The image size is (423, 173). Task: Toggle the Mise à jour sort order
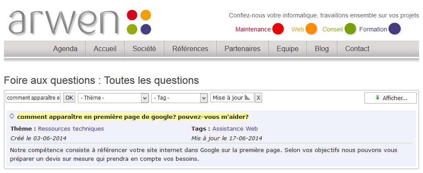click(x=232, y=98)
